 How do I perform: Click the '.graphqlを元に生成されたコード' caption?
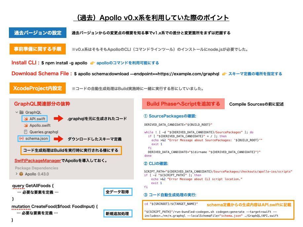click(x=97, y=118)
